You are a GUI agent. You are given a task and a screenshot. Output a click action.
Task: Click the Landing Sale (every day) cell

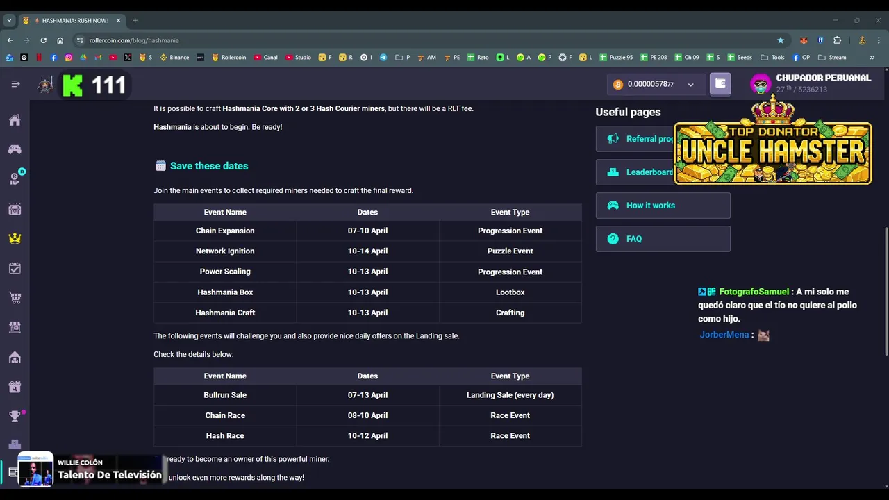pyautogui.click(x=510, y=395)
